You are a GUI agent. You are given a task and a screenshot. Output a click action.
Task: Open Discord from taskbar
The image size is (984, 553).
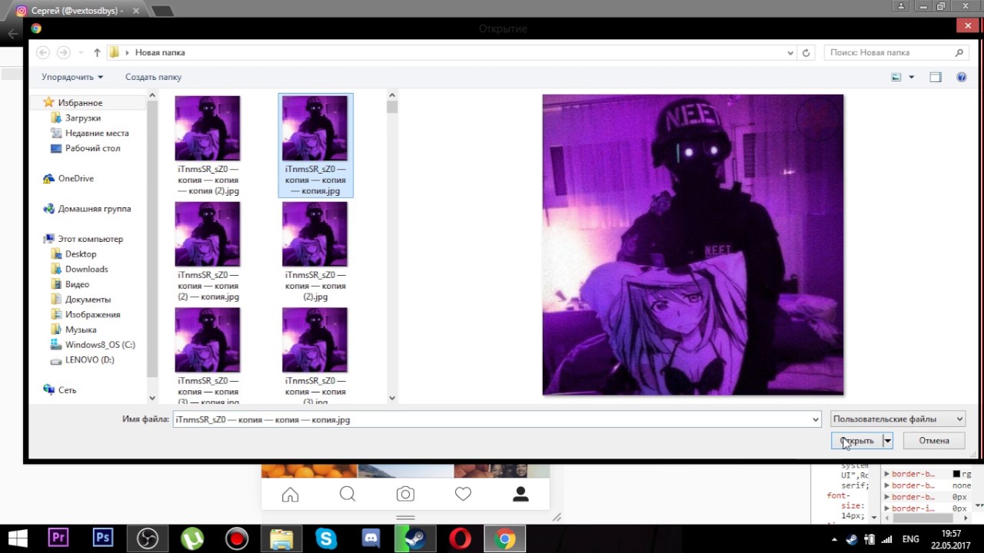(371, 538)
